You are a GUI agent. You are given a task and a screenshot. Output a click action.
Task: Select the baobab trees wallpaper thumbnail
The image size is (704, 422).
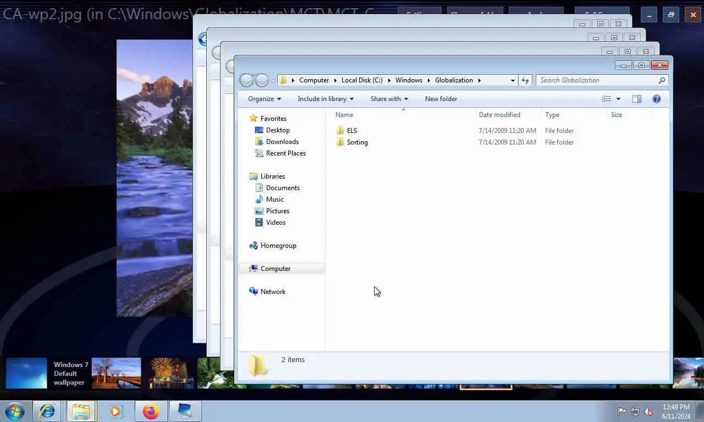pos(116,373)
